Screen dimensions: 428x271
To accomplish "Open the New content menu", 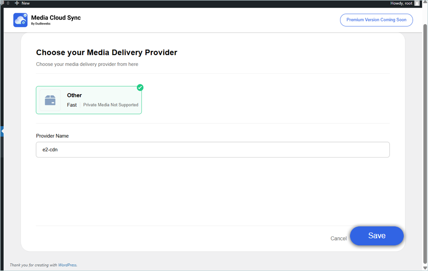I will coord(25,3).
